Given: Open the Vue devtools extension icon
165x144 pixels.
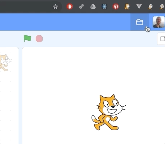Looking at the screenshot, I should tap(139, 7).
